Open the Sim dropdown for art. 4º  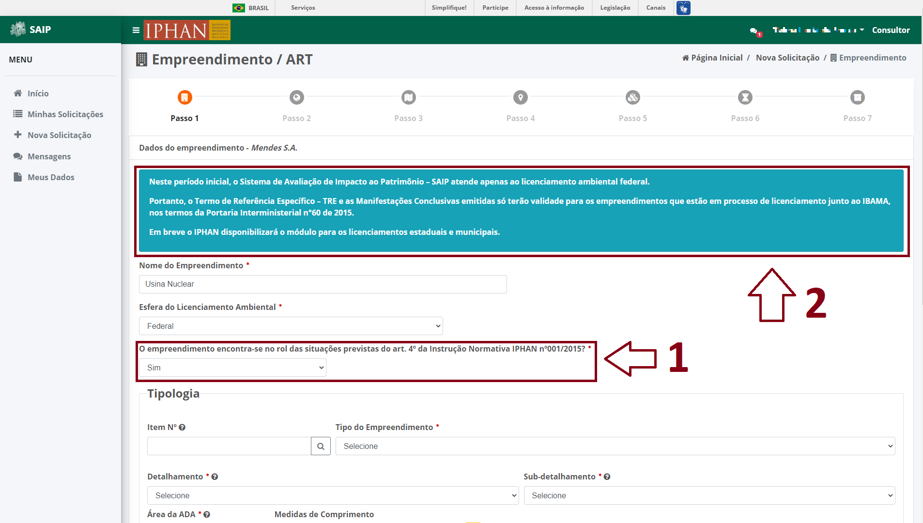(x=233, y=368)
